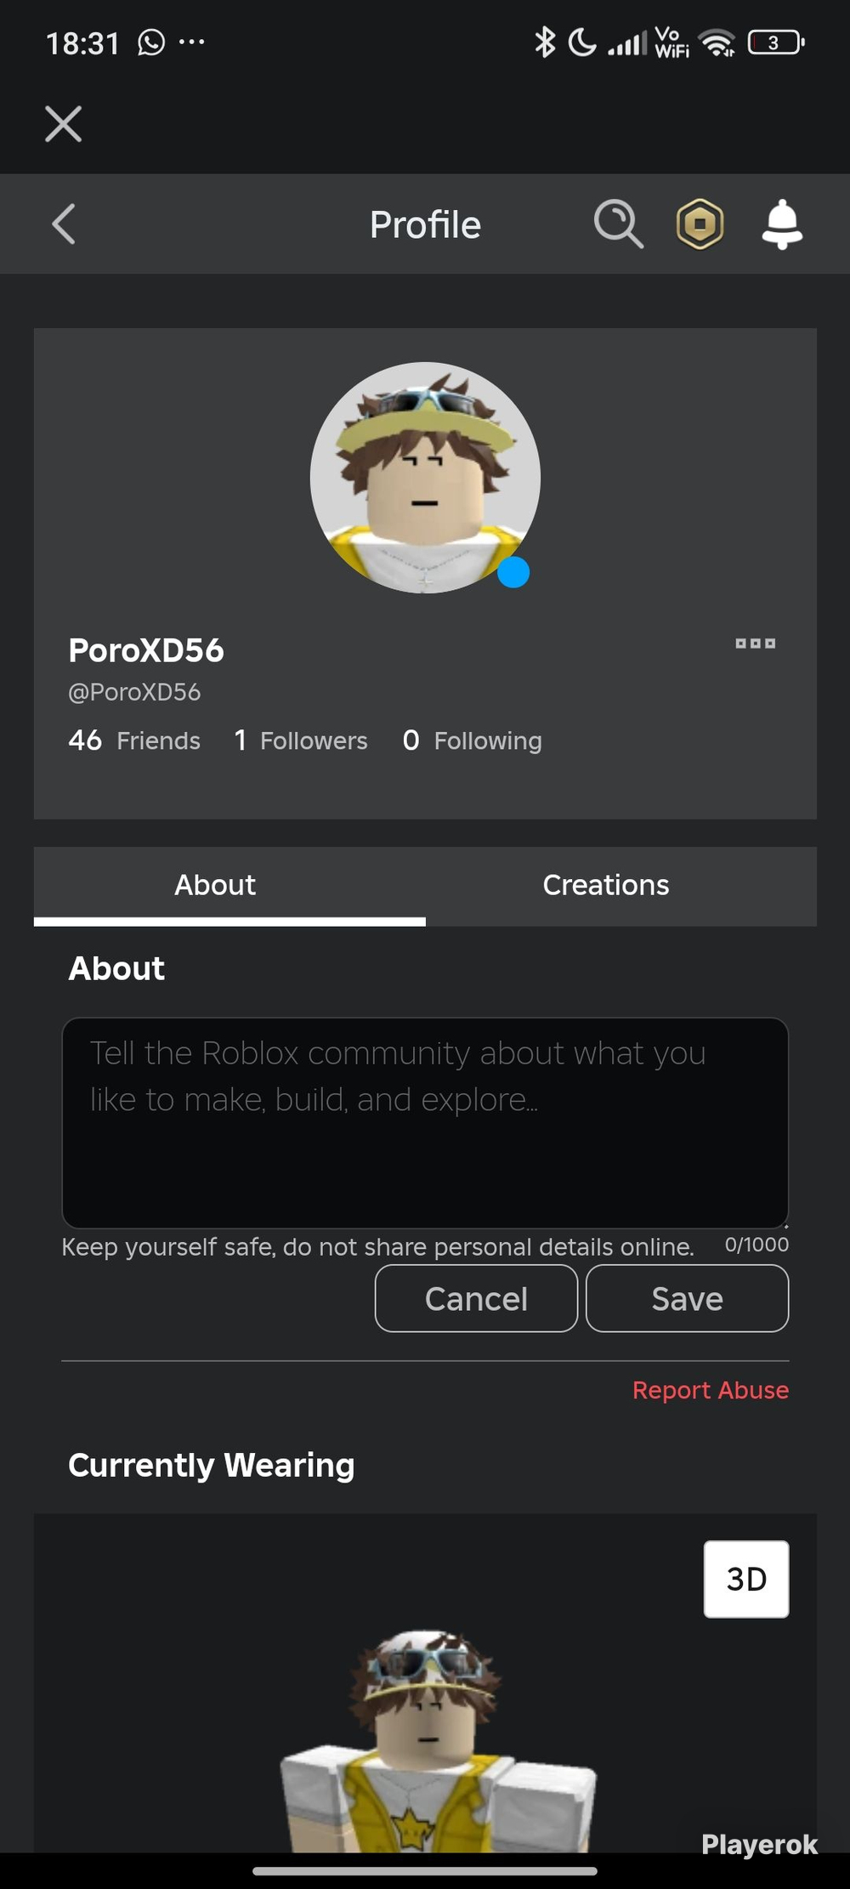
Task: Open the three-dot profile options menu
Action: click(x=756, y=644)
